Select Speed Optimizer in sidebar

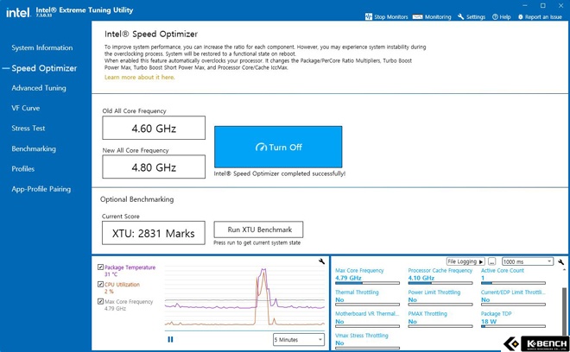pyautogui.click(x=44, y=68)
